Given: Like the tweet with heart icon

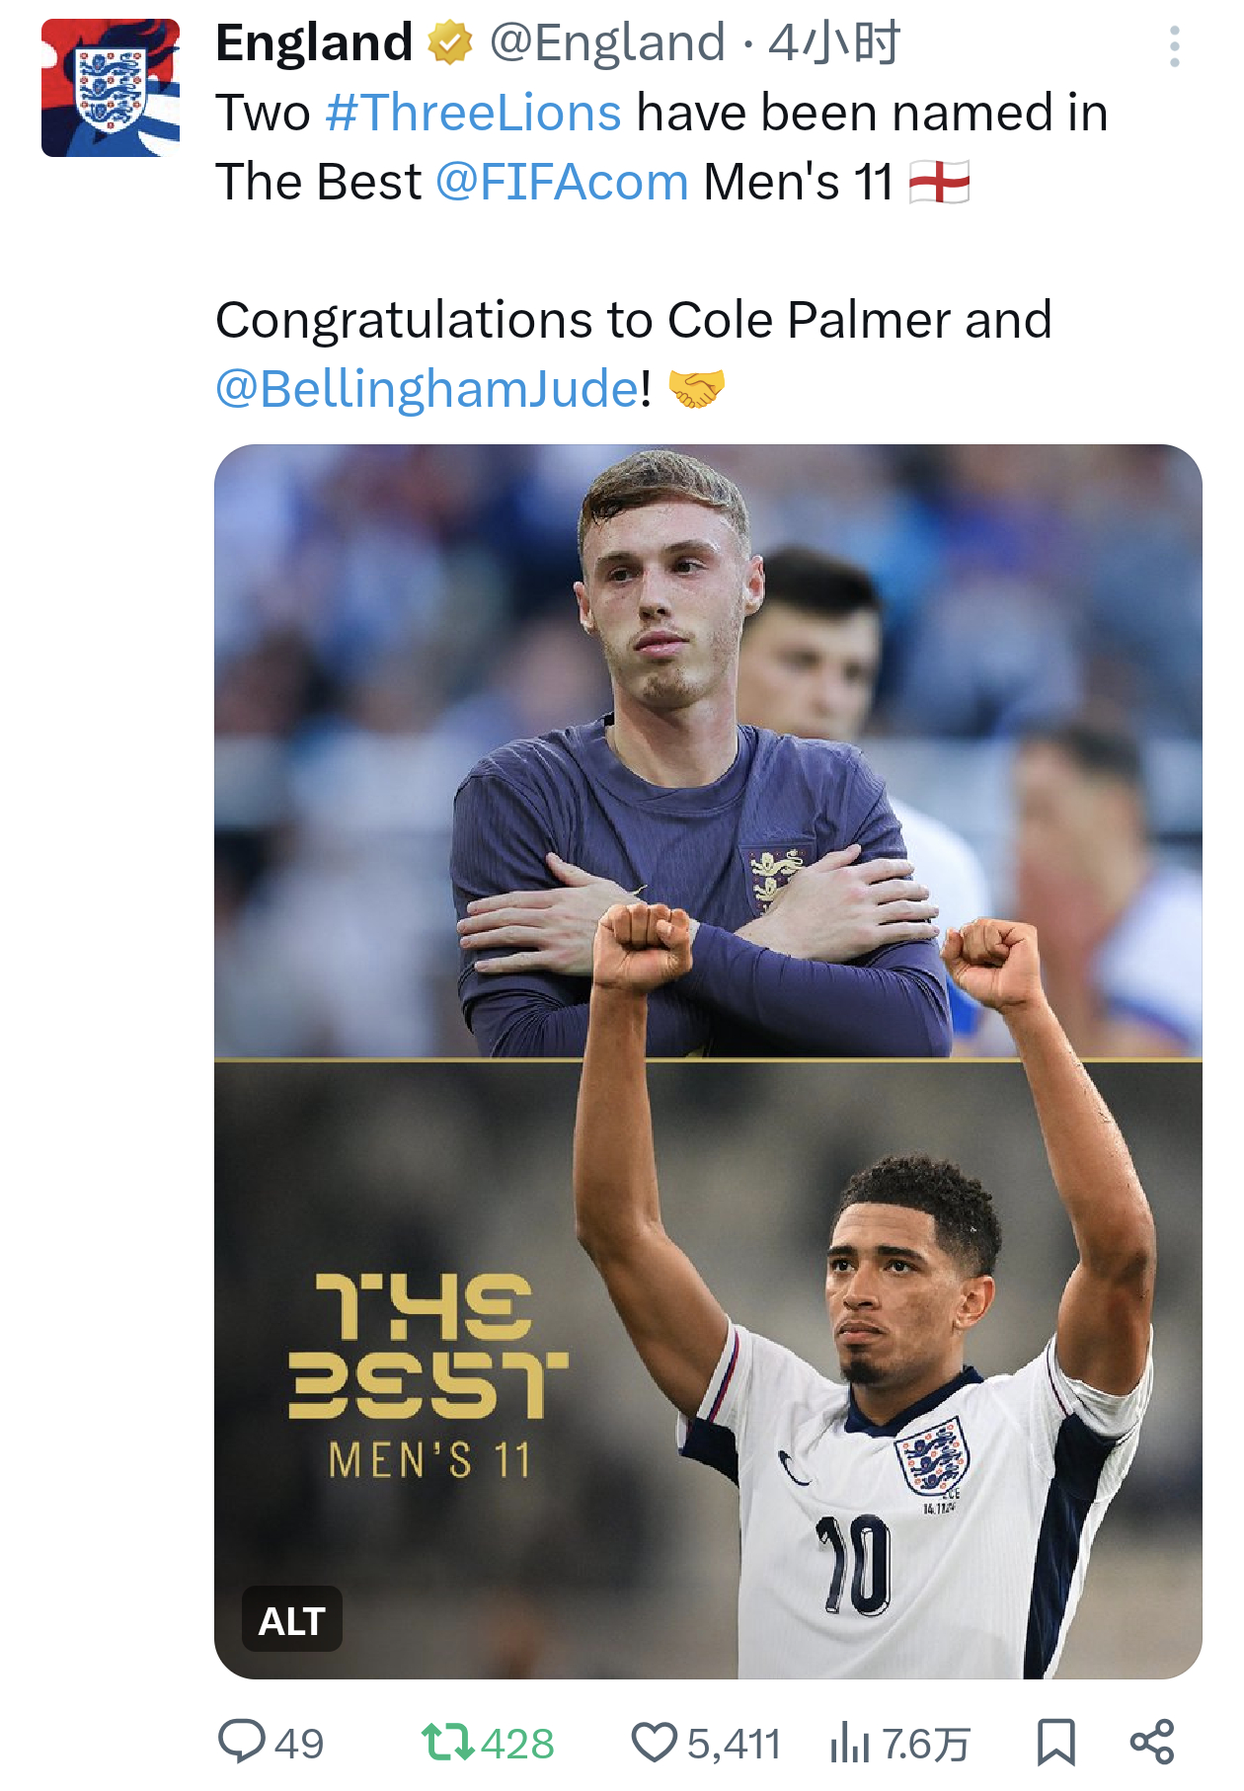Looking at the screenshot, I should 654,1742.
